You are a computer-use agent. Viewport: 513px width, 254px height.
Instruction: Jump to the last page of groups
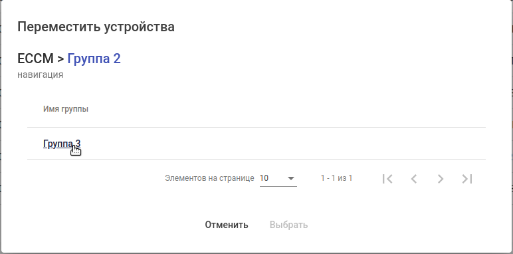467,179
